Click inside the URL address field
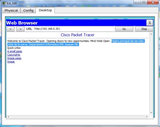The height and width of the screenshot is (127, 160). 73,29
